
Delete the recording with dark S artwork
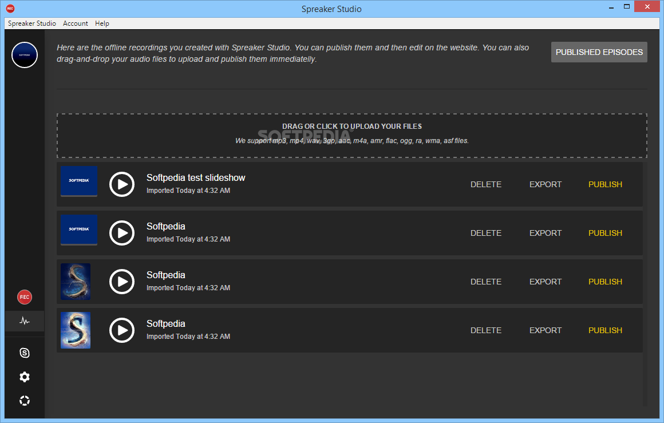[486, 282]
